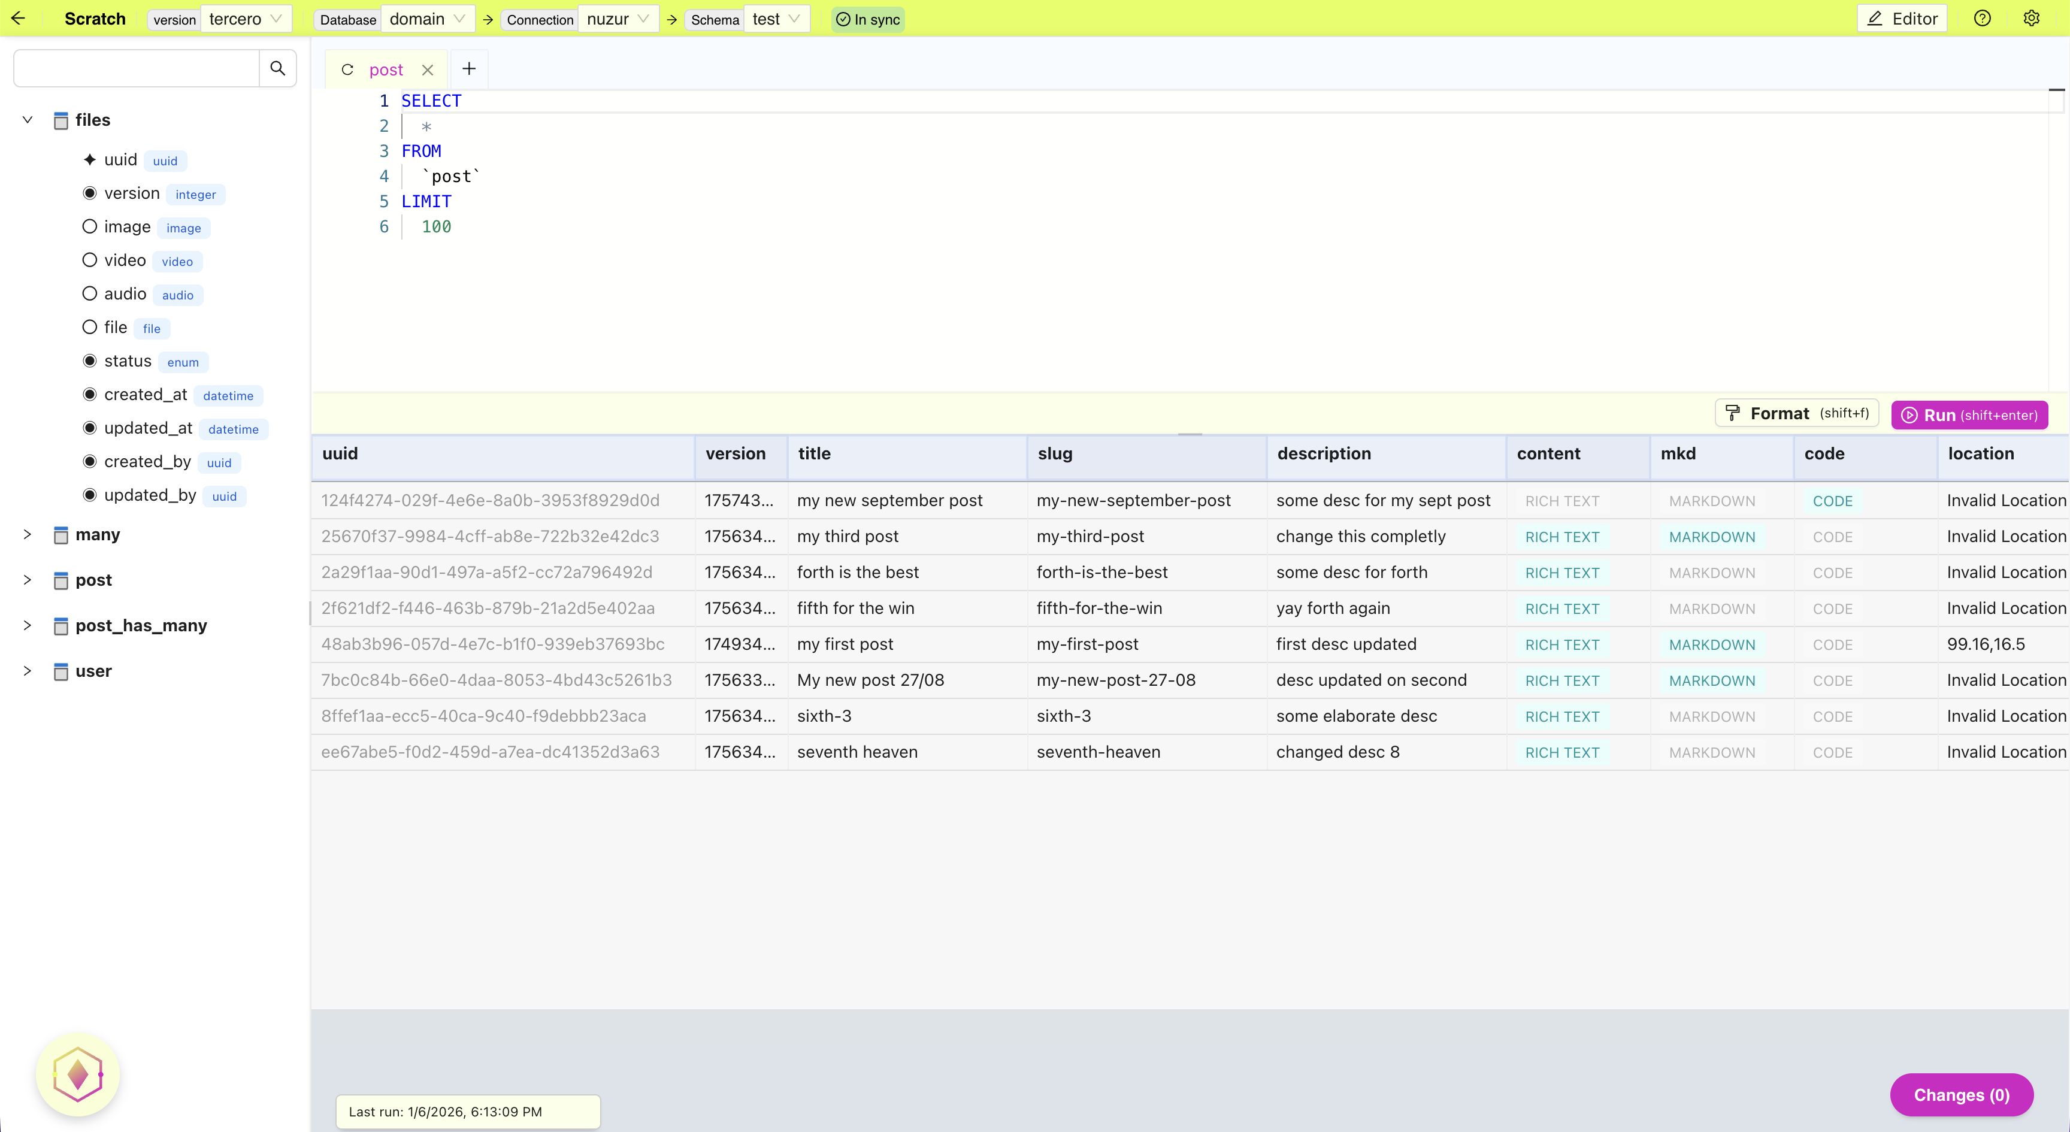Open the Schema test dropdown
This screenshot has height=1132, width=2070.
(776, 19)
